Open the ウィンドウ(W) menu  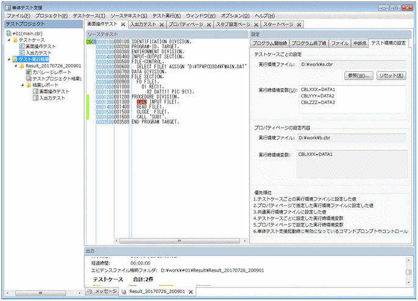click(201, 16)
